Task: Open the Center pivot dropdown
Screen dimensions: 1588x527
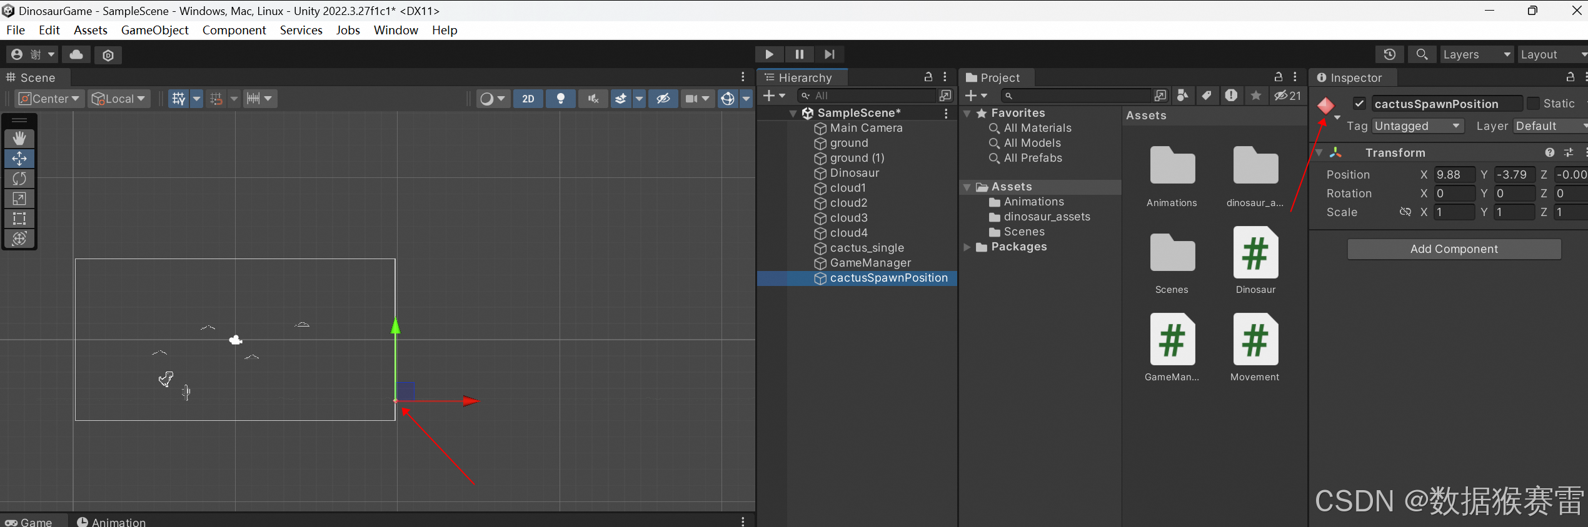Action: (50, 99)
